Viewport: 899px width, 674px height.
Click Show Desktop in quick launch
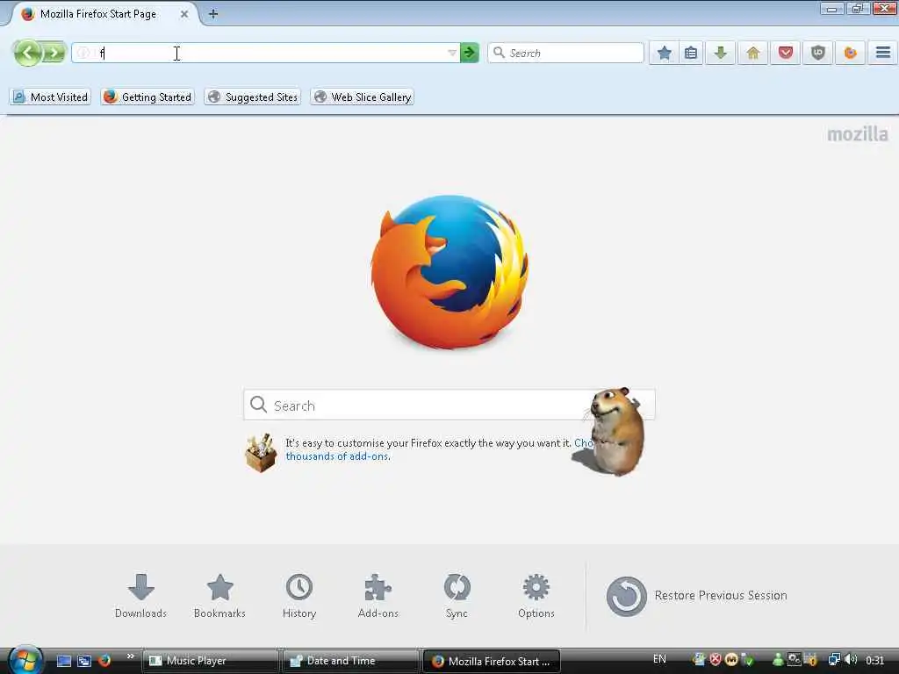pos(64,661)
